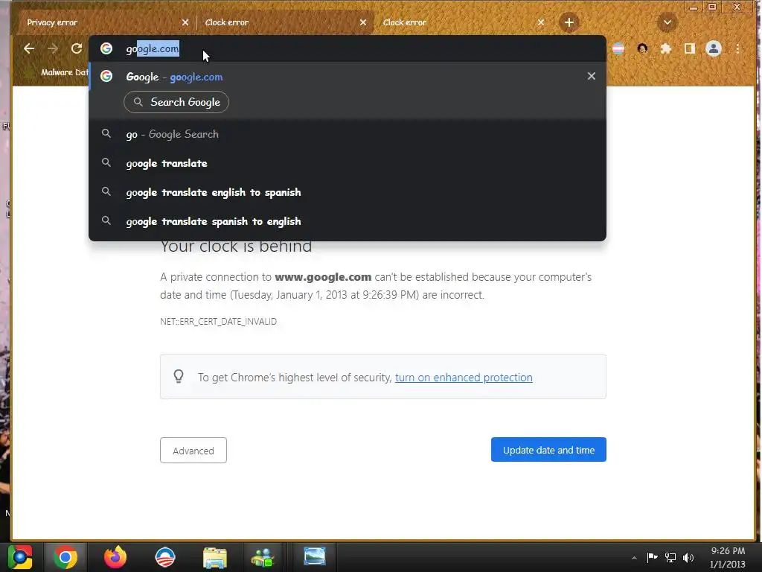
Task: Open File Explorer folder in taskbar
Action: point(215,557)
